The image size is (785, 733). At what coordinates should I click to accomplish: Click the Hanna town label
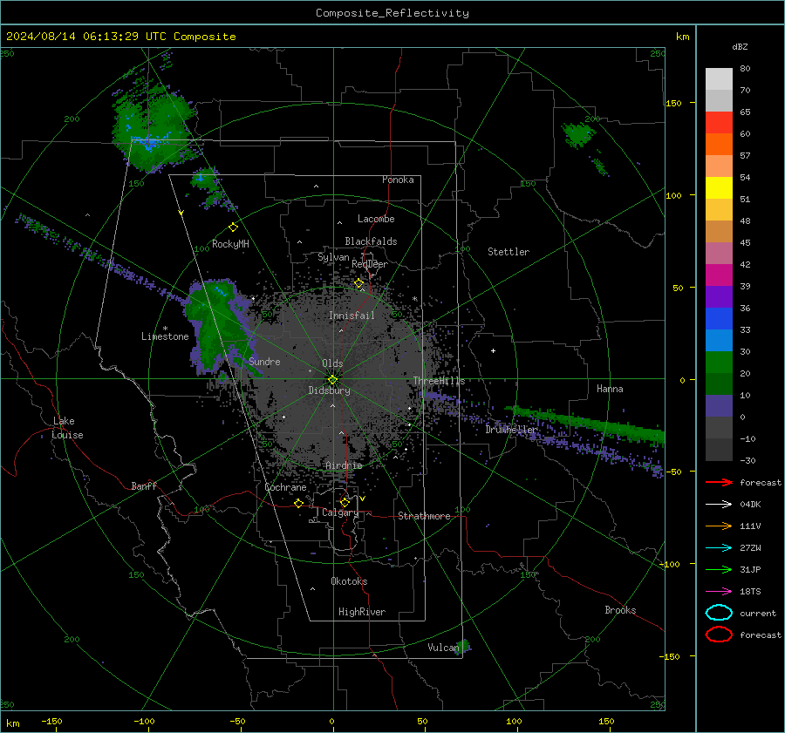point(610,389)
